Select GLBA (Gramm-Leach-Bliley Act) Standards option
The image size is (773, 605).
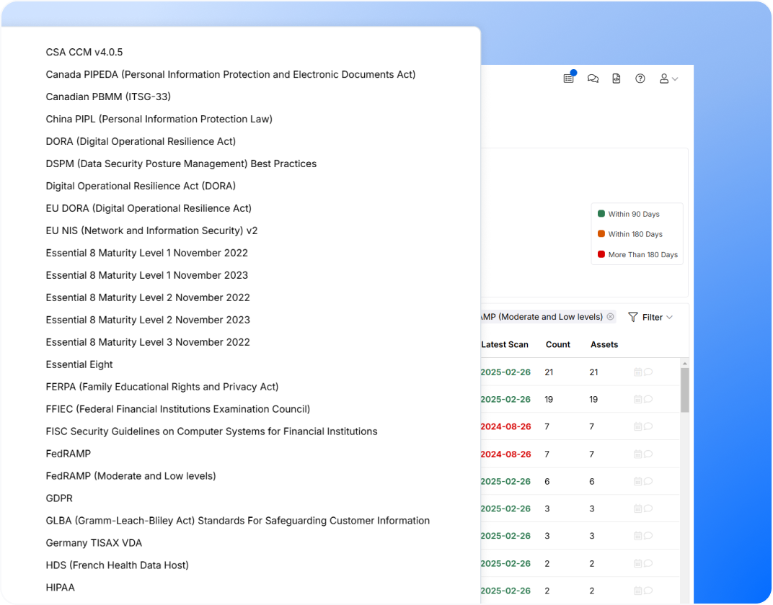(x=238, y=521)
